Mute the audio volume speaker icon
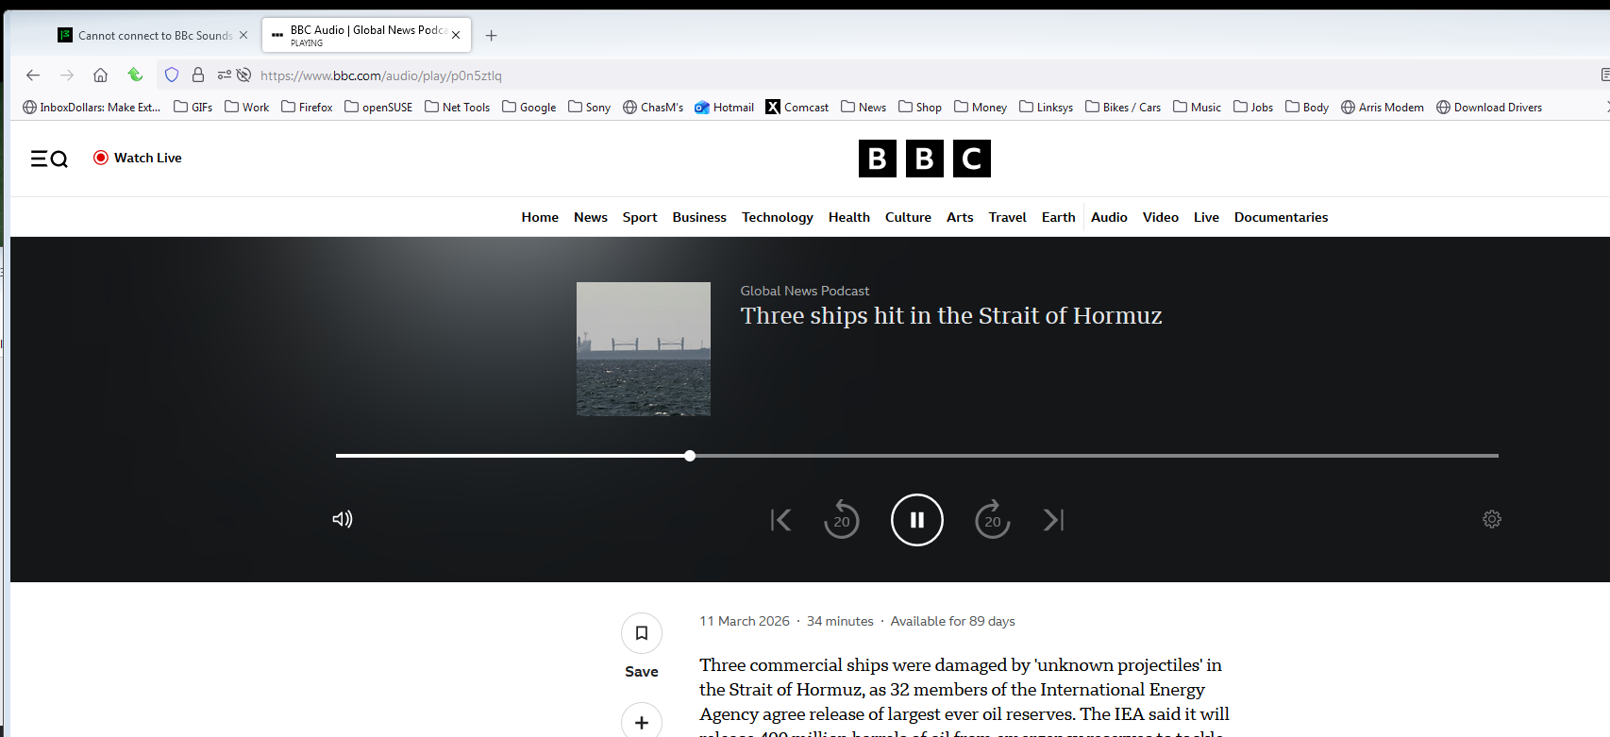The image size is (1610, 737). 342,519
